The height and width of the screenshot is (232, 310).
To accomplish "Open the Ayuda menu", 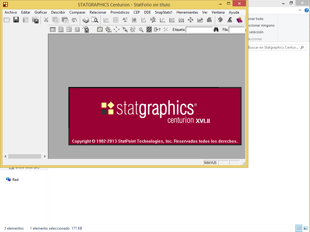I will [x=234, y=12].
